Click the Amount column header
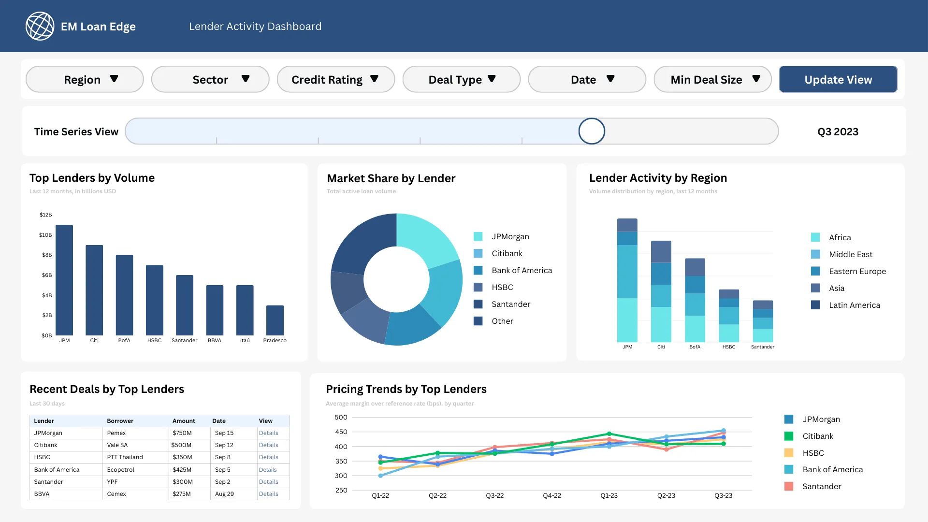928x522 pixels. [x=184, y=421]
